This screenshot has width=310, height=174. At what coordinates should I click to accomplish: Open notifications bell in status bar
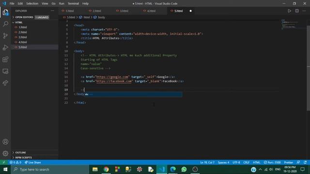point(305,162)
